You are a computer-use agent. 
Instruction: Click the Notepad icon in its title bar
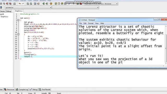pos(80,20)
